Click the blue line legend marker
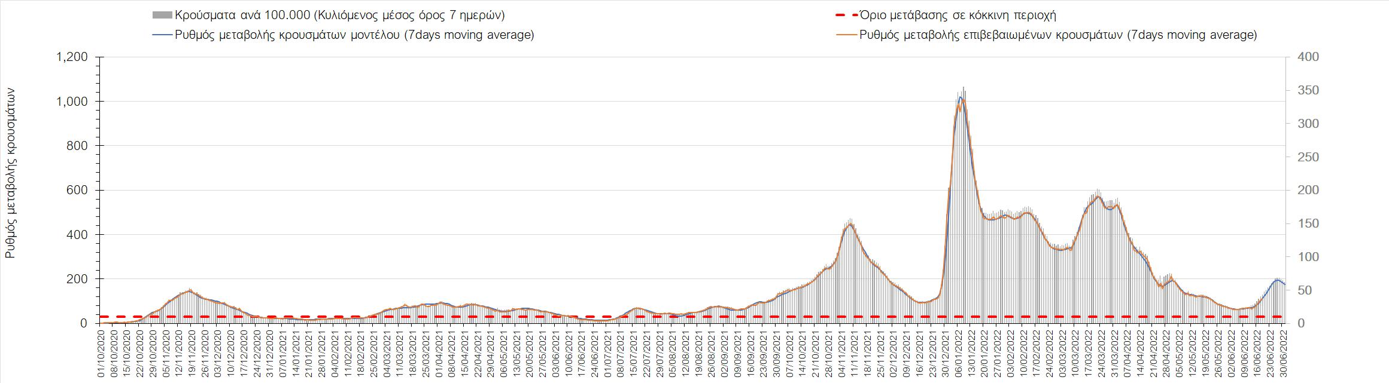The height and width of the screenshot is (383, 1389). (x=162, y=35)
